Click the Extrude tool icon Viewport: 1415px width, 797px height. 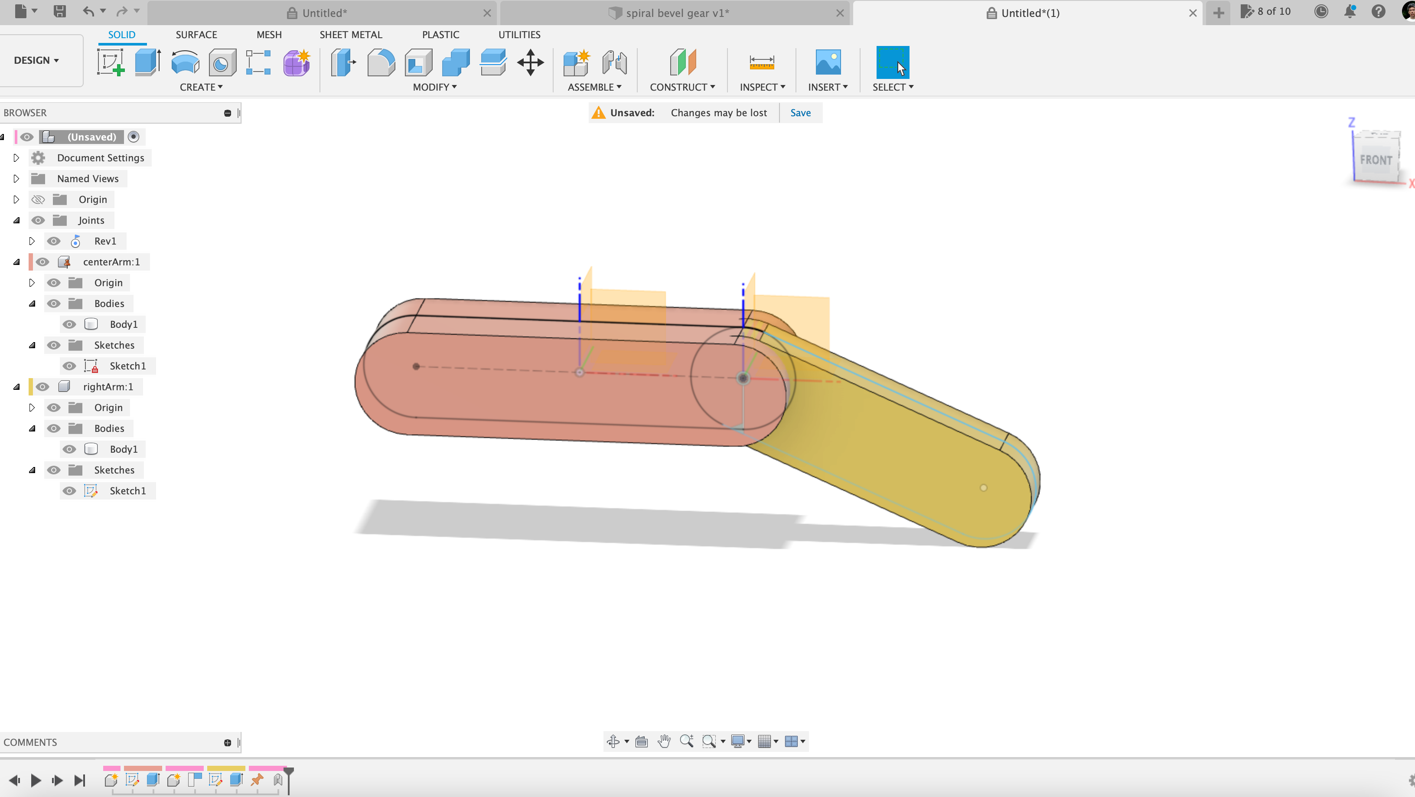pos(147,62)
